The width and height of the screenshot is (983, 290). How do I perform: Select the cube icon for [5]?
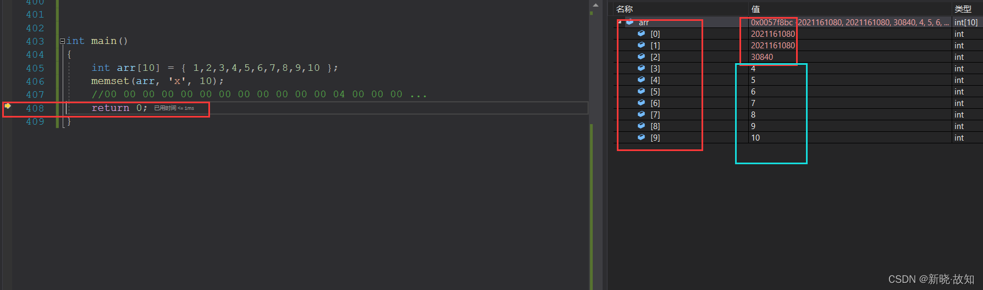pyautogui.click(x=641, y=91)
